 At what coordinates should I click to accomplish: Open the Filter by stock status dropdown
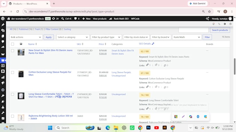[x=136, y=37]
